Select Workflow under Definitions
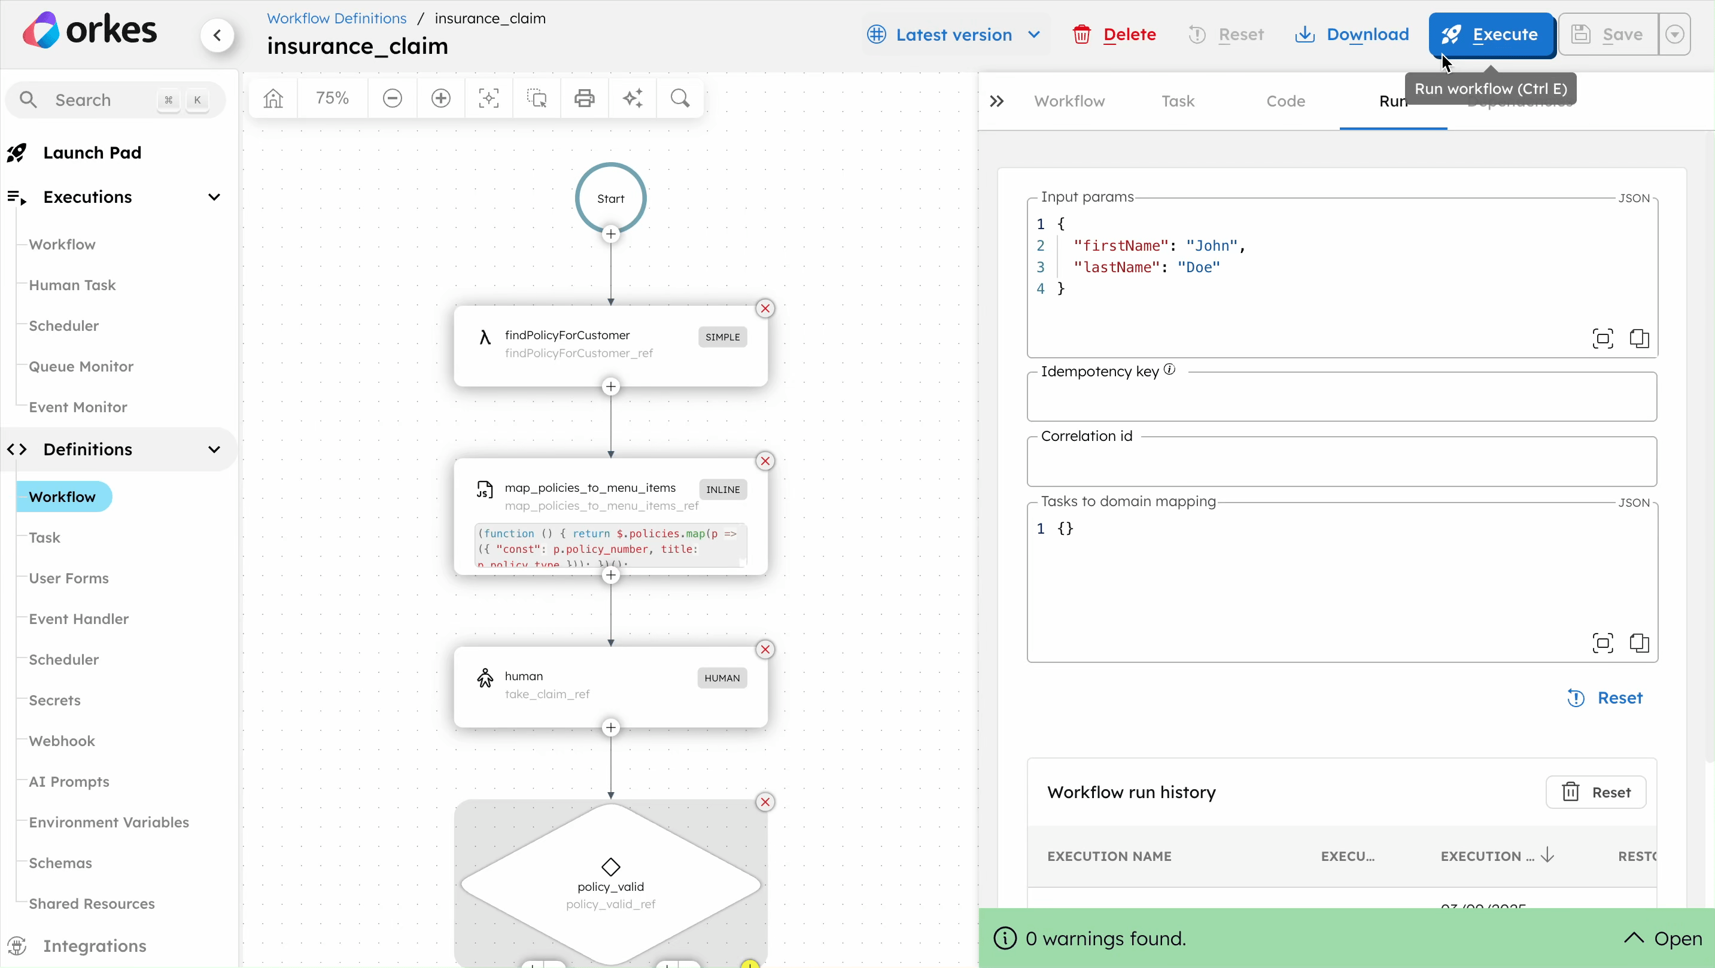This screenshot has height=968, width=1715. tap(63, 497)
